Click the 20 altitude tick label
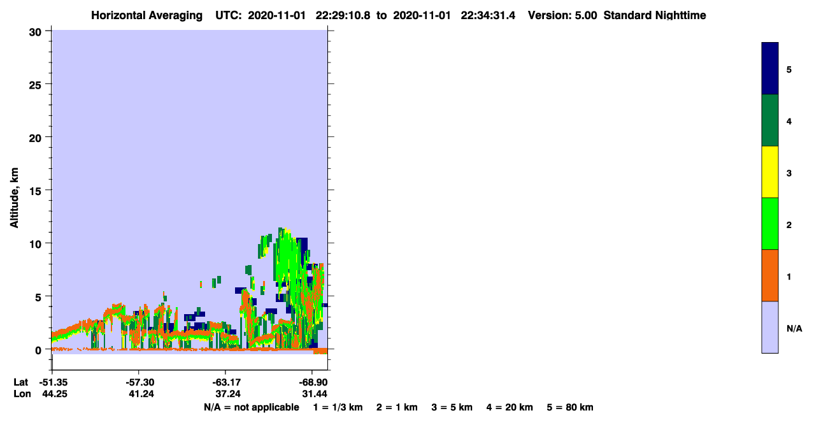Viewport: 828px width, 425px height. point(36,137)
